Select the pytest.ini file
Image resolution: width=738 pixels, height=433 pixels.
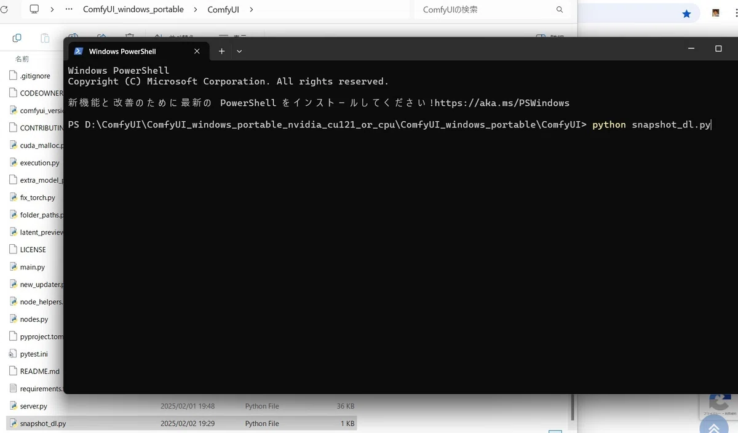tap(35, 354)
